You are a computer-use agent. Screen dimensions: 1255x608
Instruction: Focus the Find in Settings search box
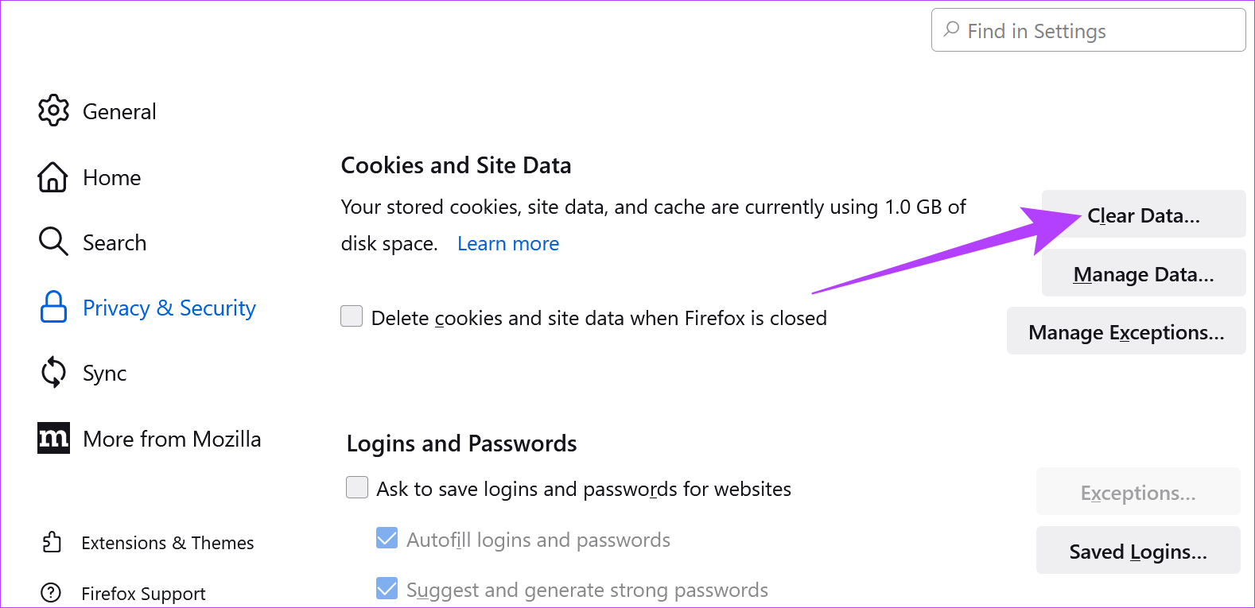click(1098, 31)
